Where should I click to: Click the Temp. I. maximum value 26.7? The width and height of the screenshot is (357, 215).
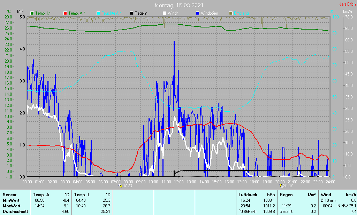(x=107, y=206)
